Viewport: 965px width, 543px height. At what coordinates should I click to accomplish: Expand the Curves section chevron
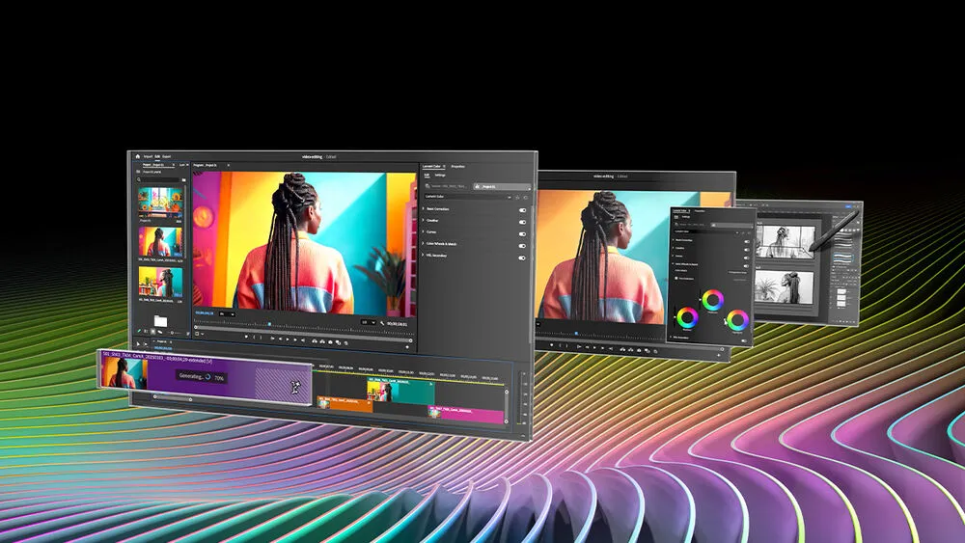(x=424, y=231)
